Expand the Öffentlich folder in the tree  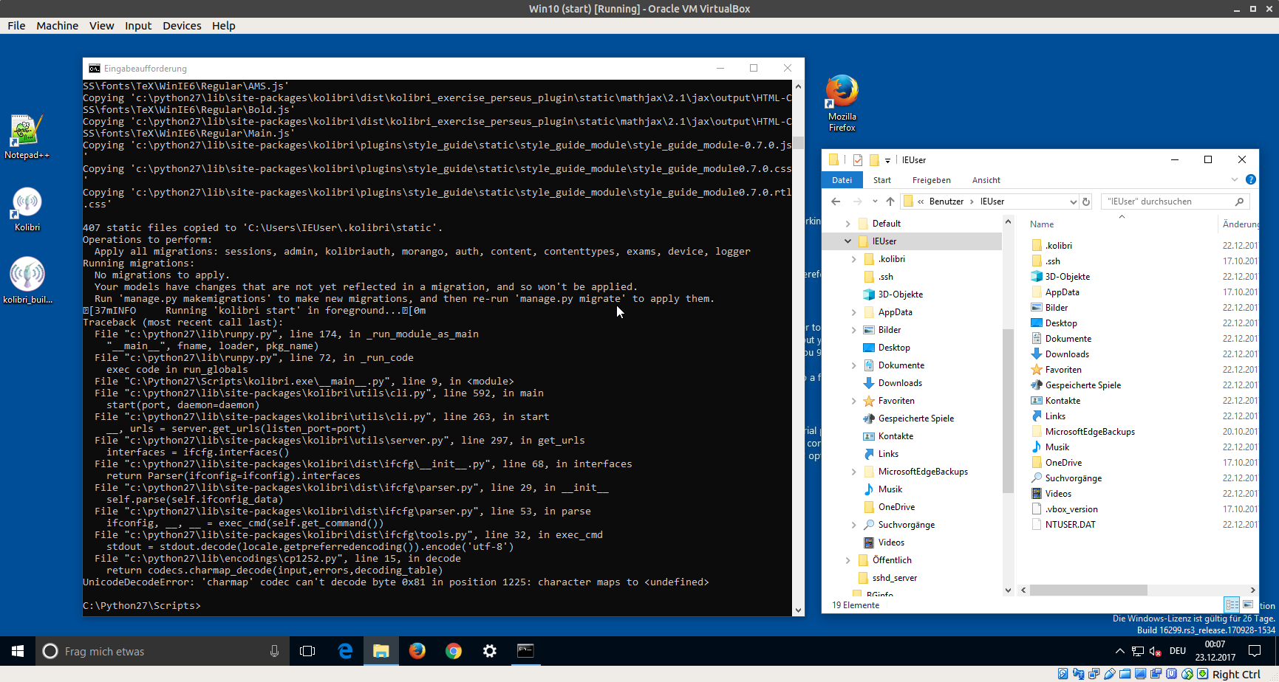tap(847, 559)
